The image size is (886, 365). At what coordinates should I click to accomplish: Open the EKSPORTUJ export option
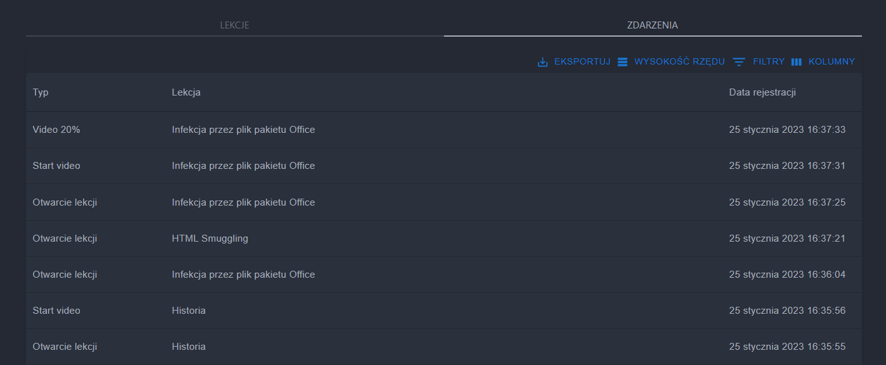point(582,62)
